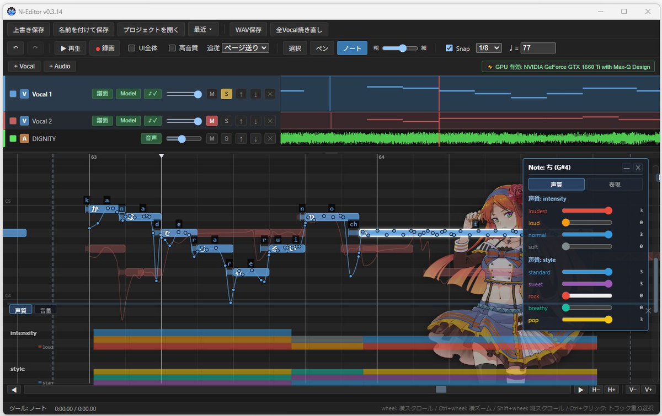The height and width of the screenshot is (416, 662).
Task: Open Vocal 1 譜面 button
Action: coord(102,94)
